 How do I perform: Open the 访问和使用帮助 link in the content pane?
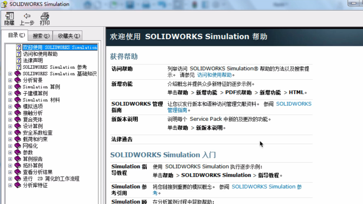click(x=214, y=75)
